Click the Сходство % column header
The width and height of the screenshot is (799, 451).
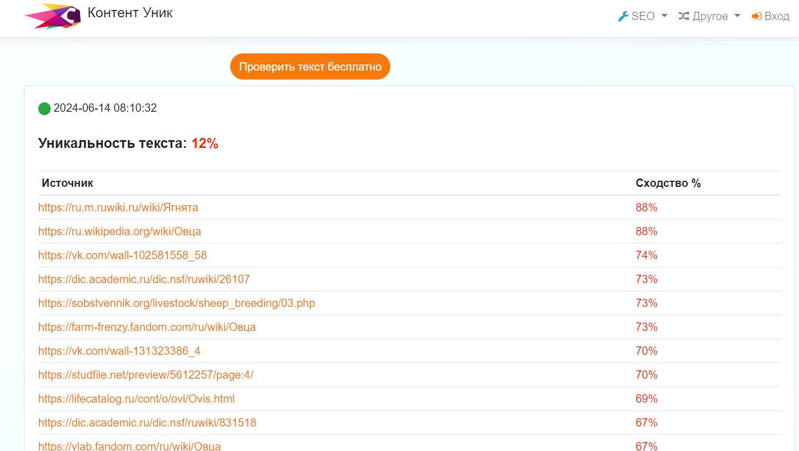(x=668, y=183)
